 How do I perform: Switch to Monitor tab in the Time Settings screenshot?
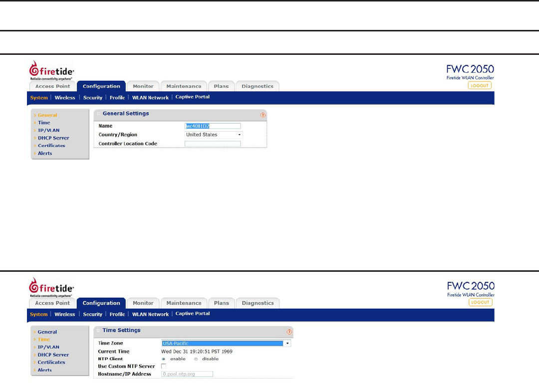tap(143, 303)
